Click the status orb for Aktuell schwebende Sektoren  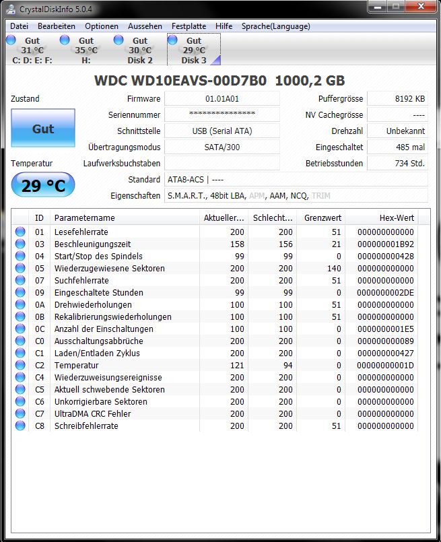point(20,389)
